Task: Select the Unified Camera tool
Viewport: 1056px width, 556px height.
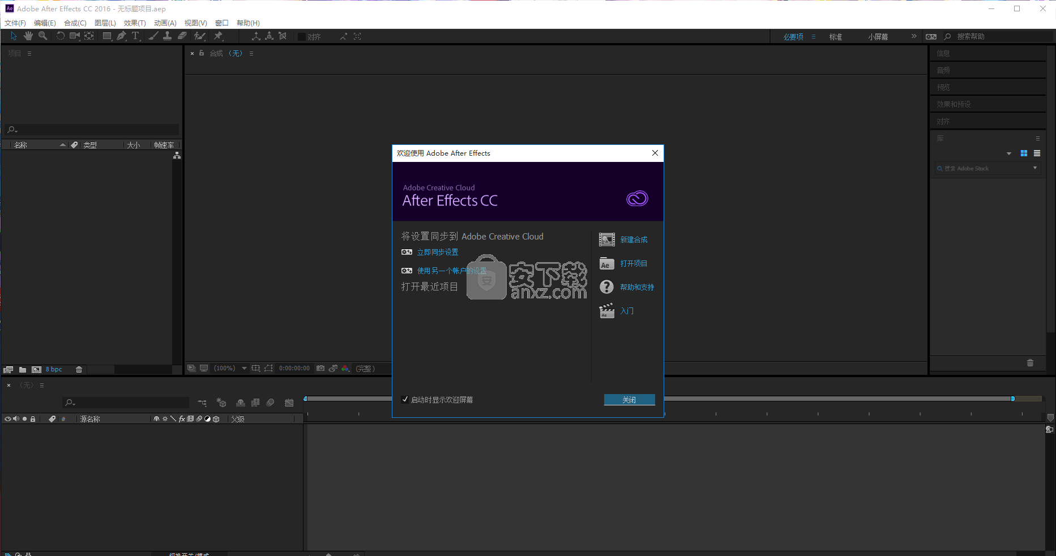Action: (75, 36)
